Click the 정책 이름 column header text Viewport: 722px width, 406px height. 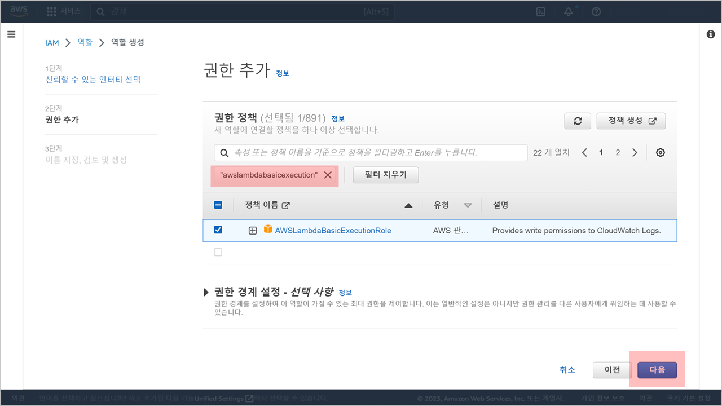(263, 205)
